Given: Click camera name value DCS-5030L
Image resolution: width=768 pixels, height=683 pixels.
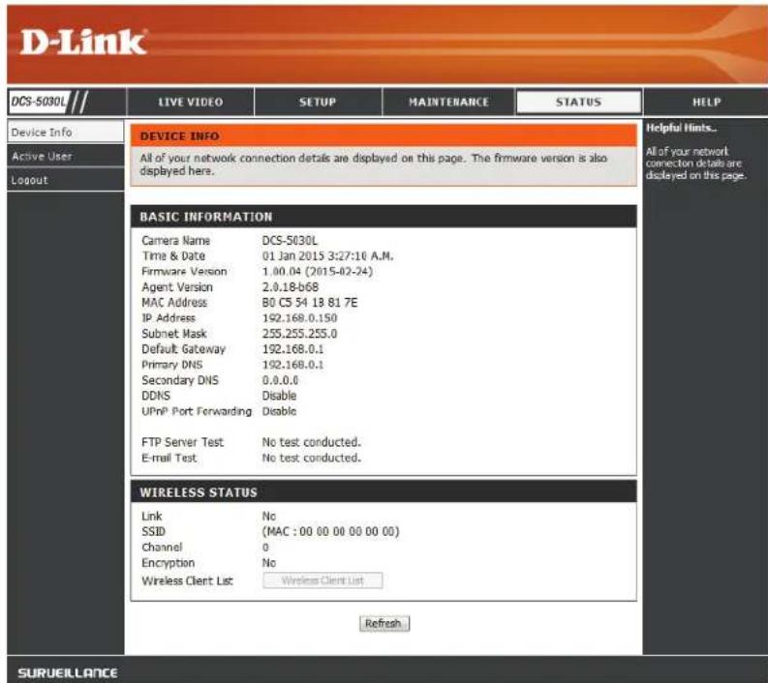Looking at the screenshot, I should pyautogui.click(x=290, y=241).
